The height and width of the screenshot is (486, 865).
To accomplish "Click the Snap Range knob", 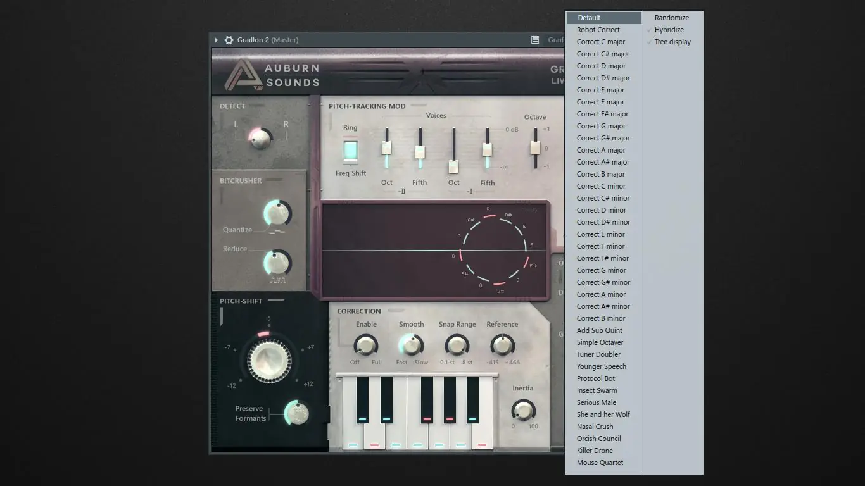I will [x=457, y=346].
